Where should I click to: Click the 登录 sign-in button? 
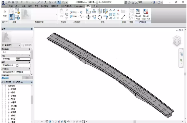139,2
